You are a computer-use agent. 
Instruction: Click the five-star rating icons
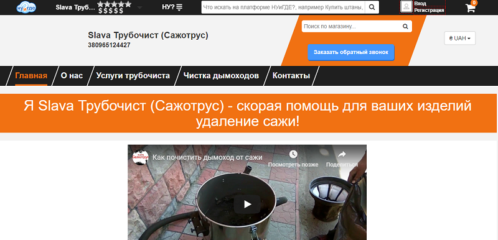115,4
